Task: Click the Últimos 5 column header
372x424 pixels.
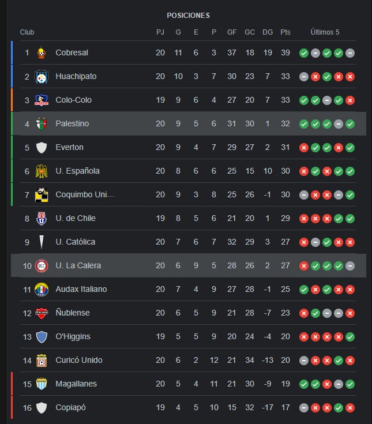Action: (325, 32)
